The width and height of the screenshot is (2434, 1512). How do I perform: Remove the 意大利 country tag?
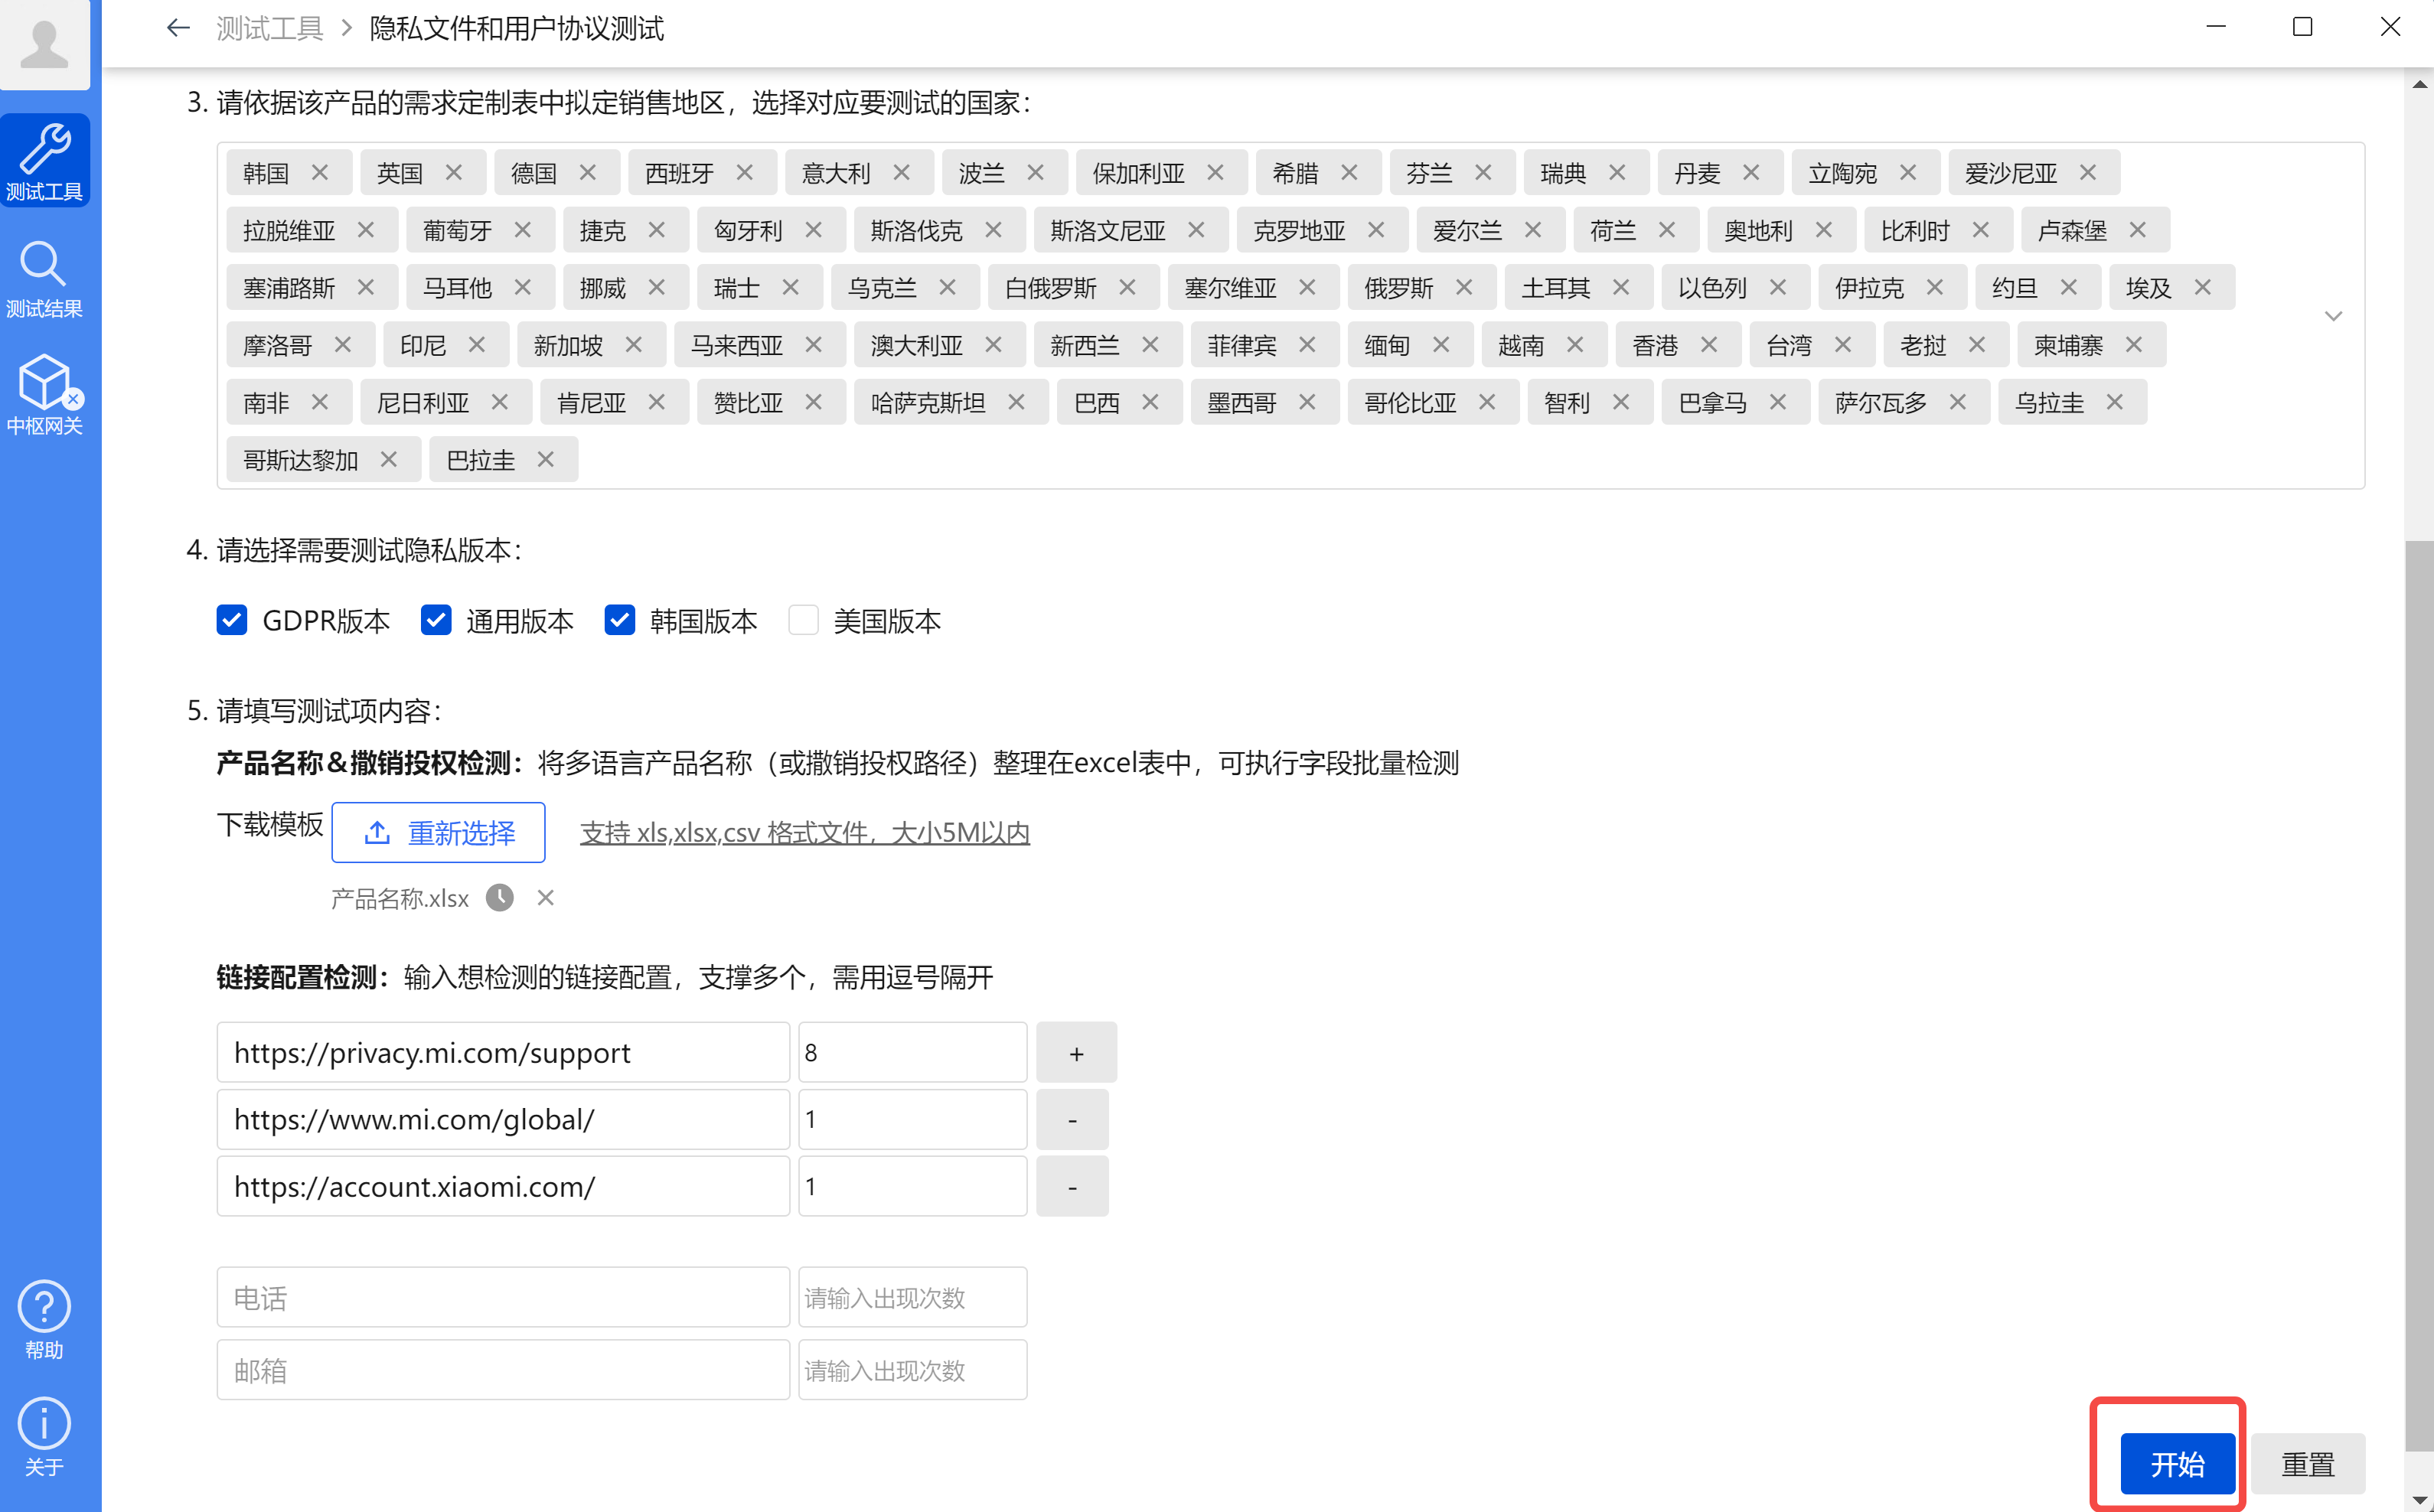(901, 172)
